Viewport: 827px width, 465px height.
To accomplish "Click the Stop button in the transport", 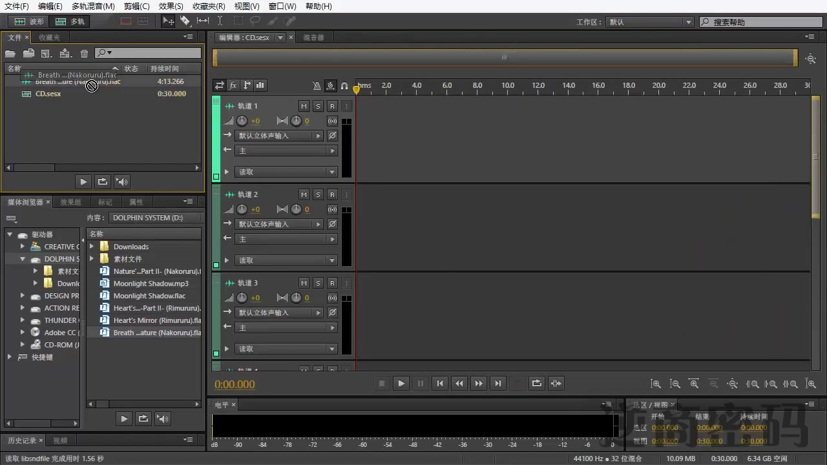I will click(x=382, y=384).
